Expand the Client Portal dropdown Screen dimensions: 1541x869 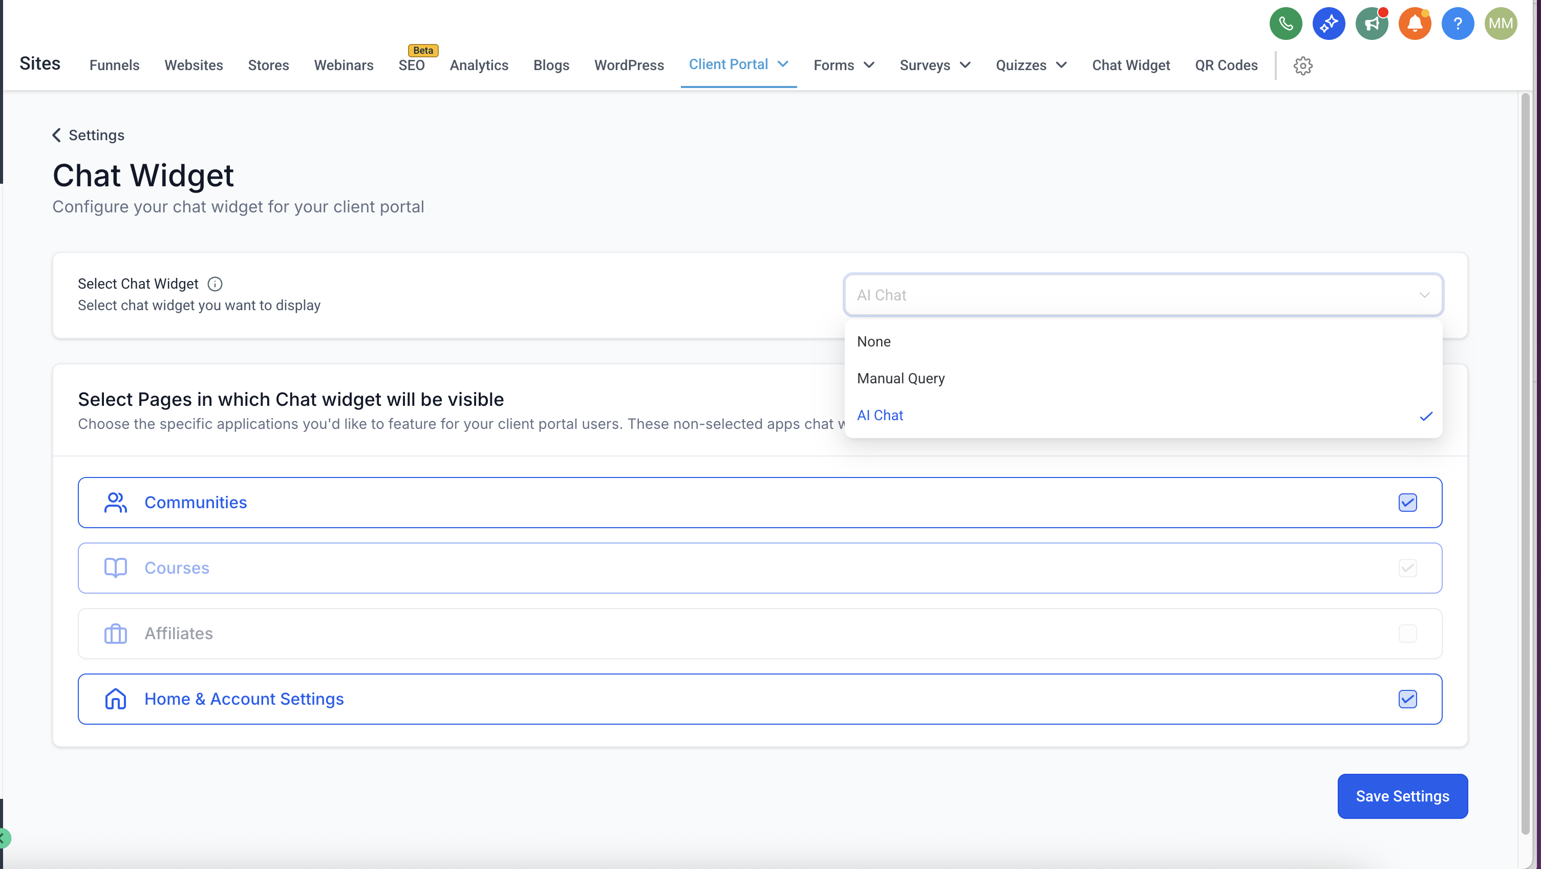[x=782, y=64]
